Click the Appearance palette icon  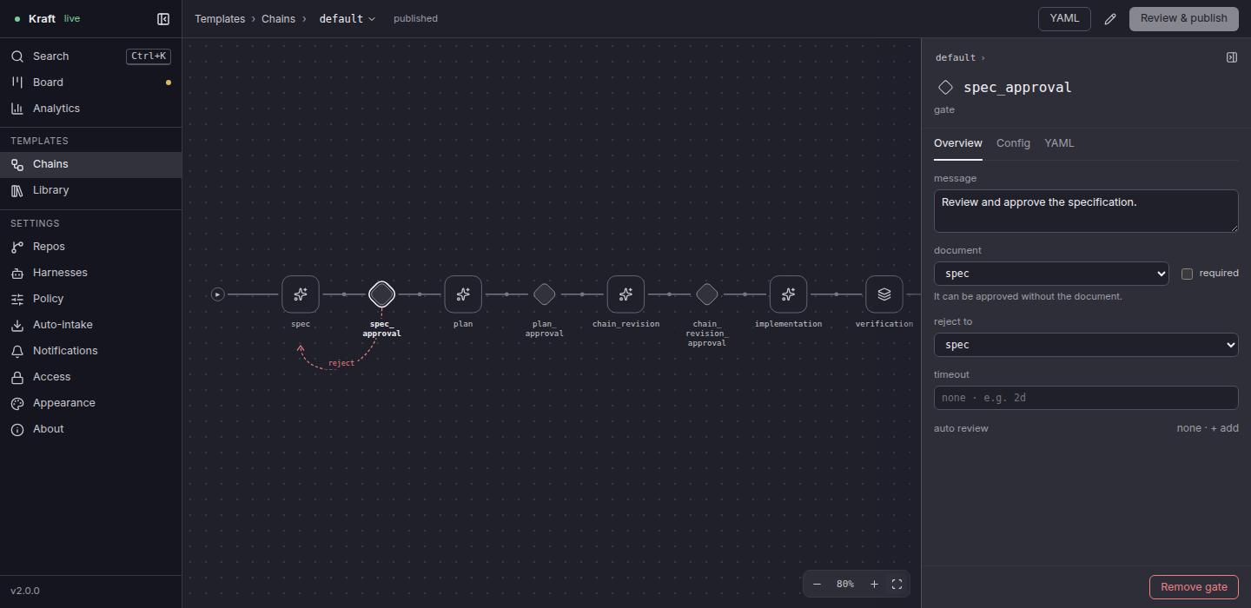click(x=17, y=403)
